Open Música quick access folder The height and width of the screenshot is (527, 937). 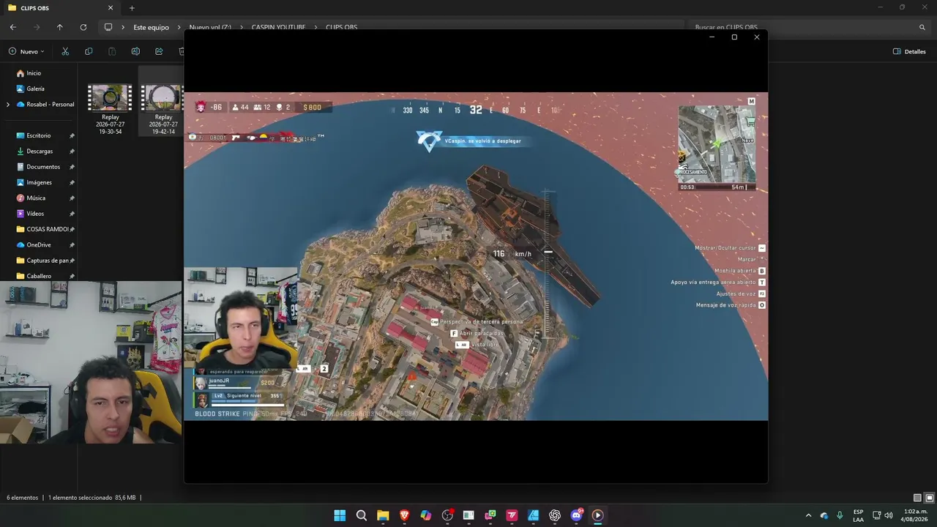pyautogui.click(x=36, y=198)
